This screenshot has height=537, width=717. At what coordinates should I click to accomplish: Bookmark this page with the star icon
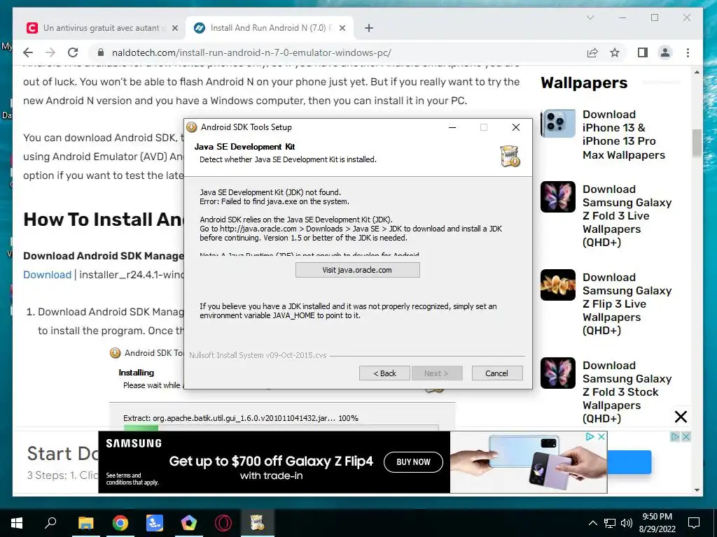615,52
